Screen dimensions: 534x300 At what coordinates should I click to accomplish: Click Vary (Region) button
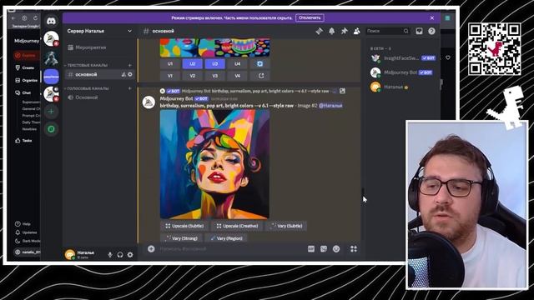click(226, 238)
